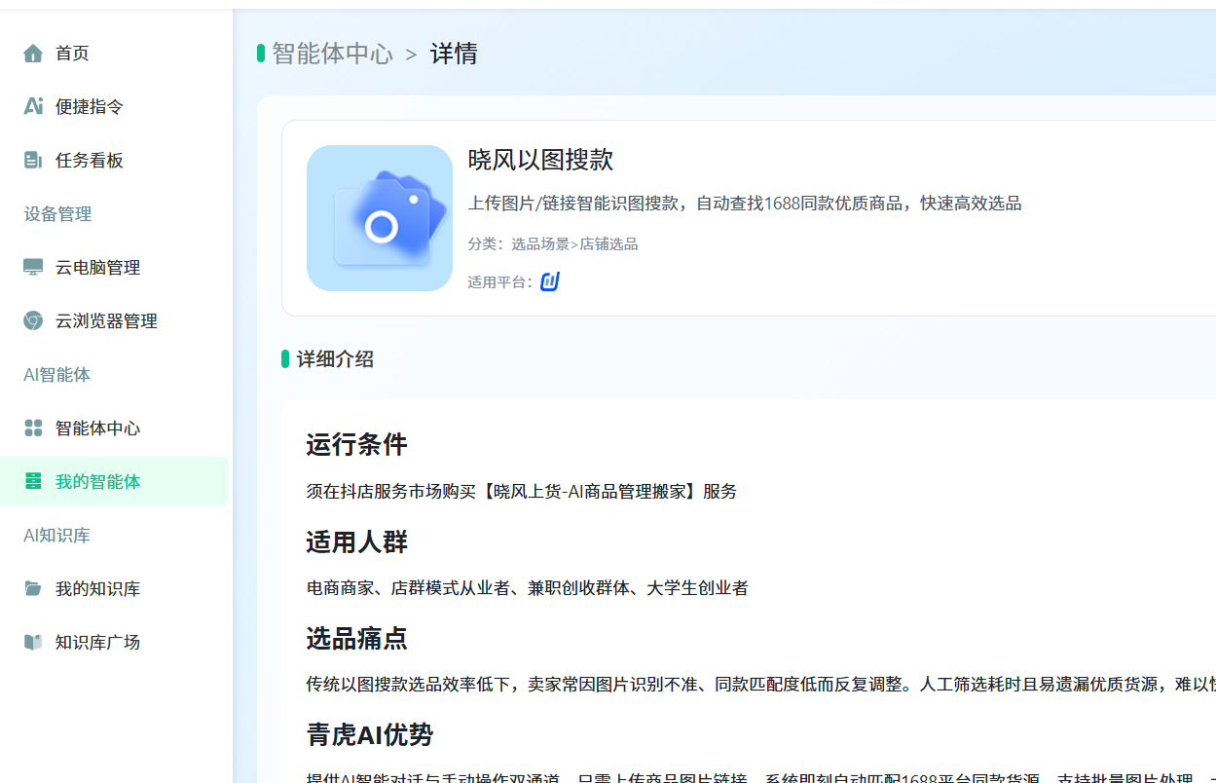
Task: Click the AI智能体 group label
Action: (56, 375)
